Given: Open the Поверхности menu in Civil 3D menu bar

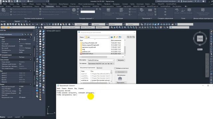Looking at the screenshot, I should point(53,4).
